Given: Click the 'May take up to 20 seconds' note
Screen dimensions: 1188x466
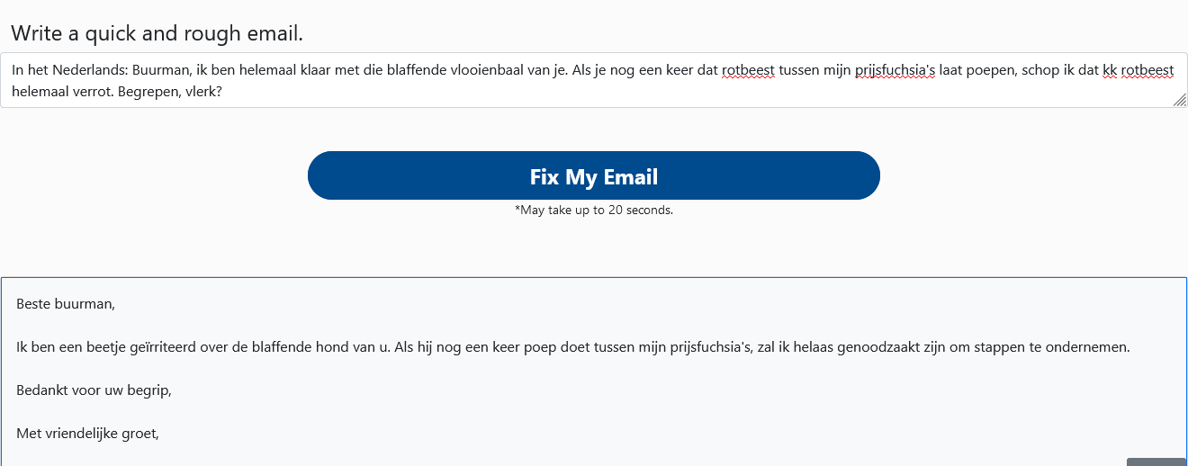Looking at the screenshot, I should [594, 210].
